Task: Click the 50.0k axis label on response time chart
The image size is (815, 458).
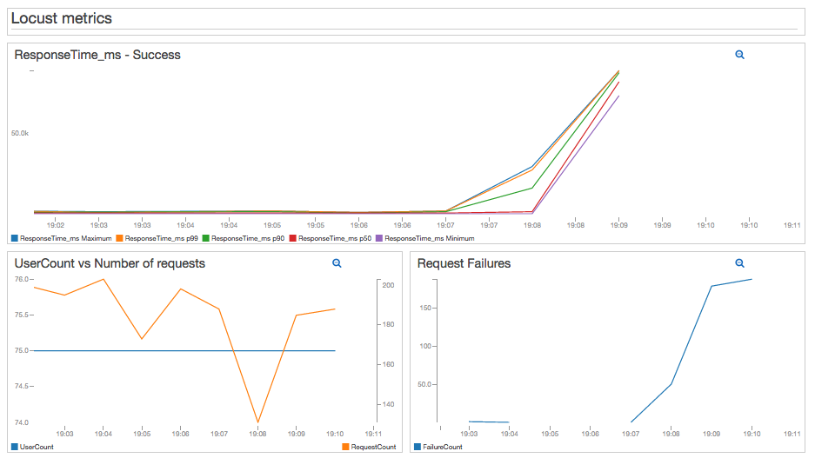Action: click(20, 134)
